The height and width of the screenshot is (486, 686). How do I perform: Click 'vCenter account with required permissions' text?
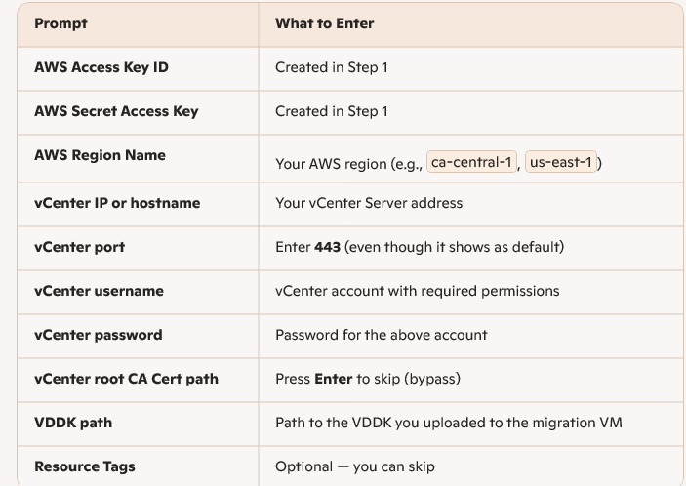417,291
